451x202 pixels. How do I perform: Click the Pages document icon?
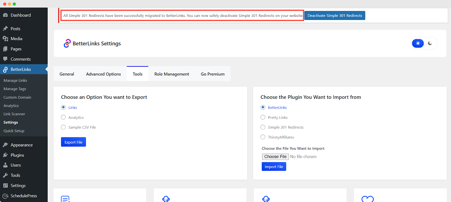5,49
